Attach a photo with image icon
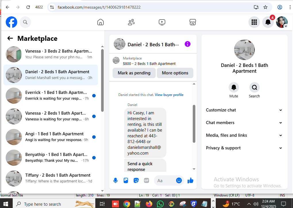Viewport: 293px width, 208px height. [126, 180]
